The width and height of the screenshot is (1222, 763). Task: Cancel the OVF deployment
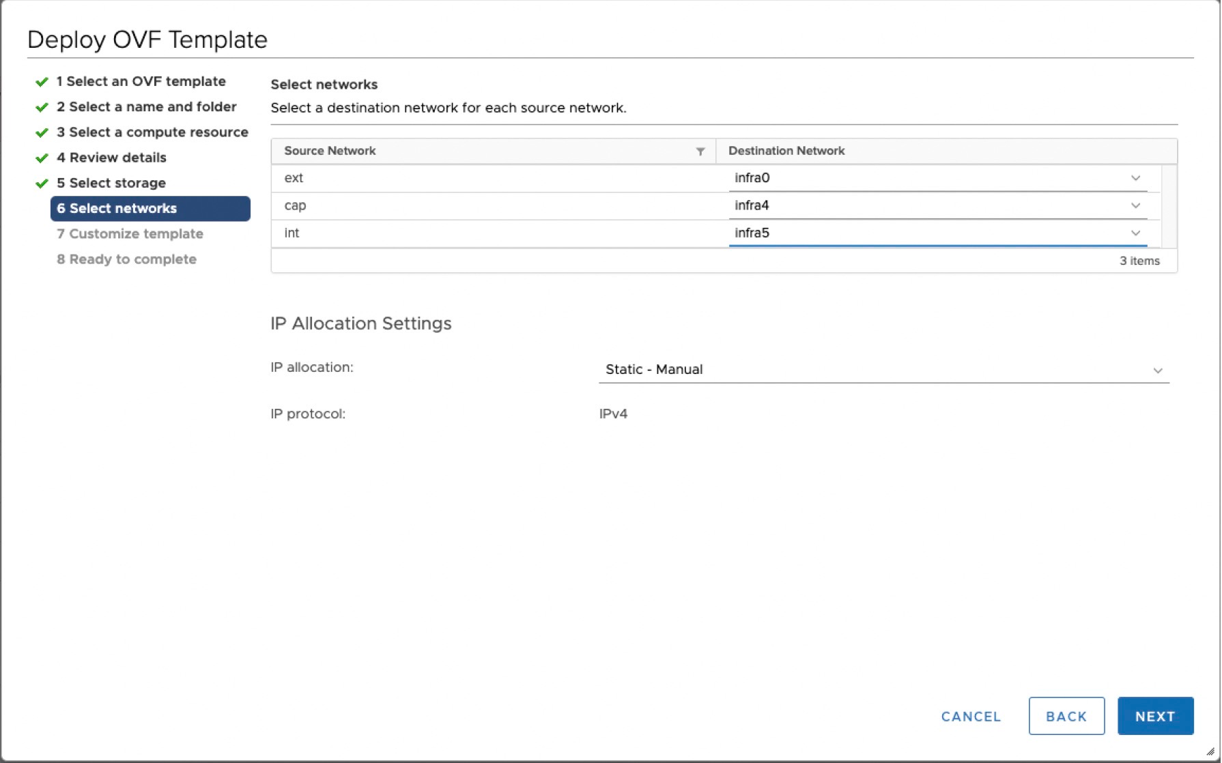[971, 716]
